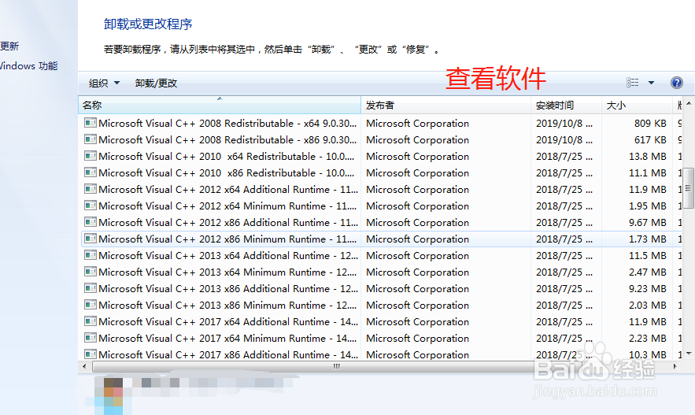Select Visual C++ 2013 x64 Minimum Runtime name
Image resolution: width=695 pixels, height=415 pixels.
point(227,272)
